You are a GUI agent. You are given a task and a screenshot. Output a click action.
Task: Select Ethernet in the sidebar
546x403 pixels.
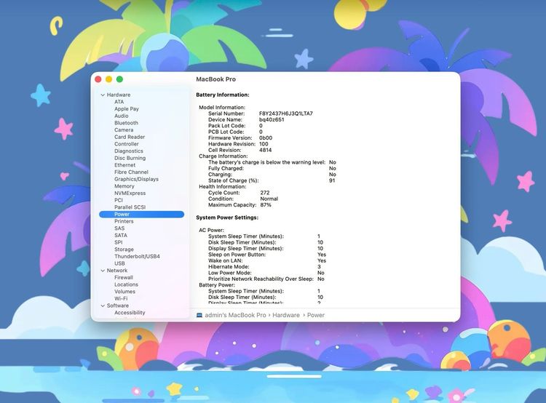point(124,165)
